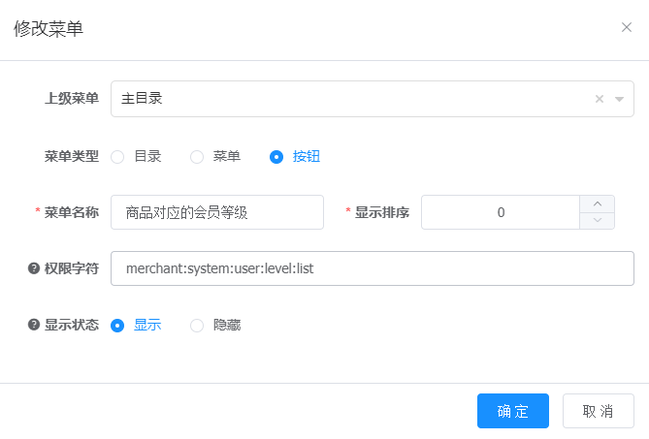
Task: Select the 菜单 menu type radio
Action: tap(197, 157)
